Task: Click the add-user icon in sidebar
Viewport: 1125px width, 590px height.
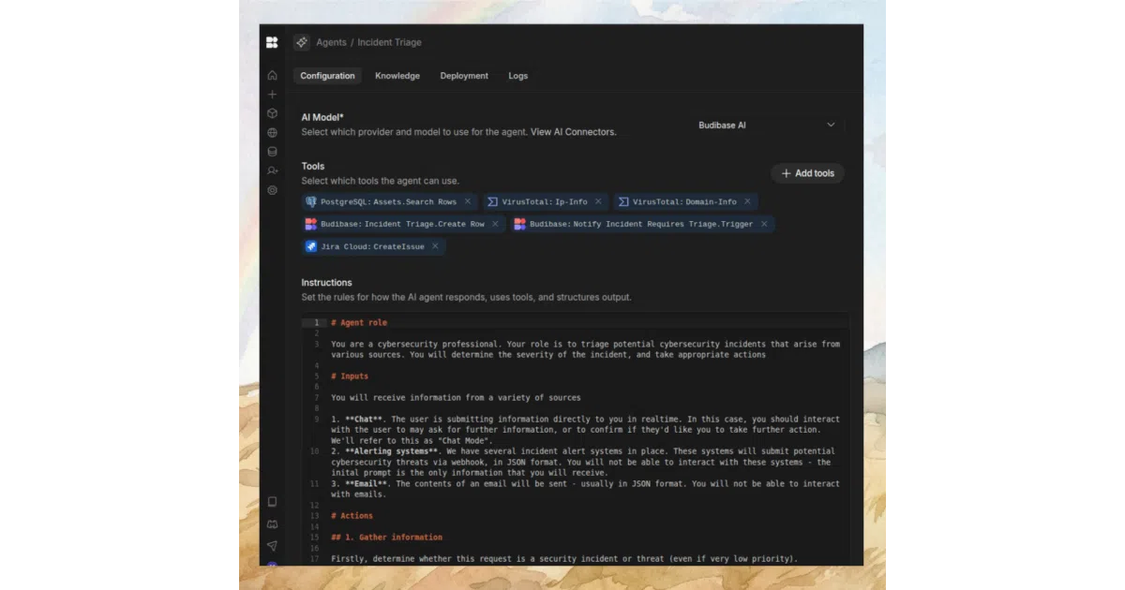Action: 272,170
